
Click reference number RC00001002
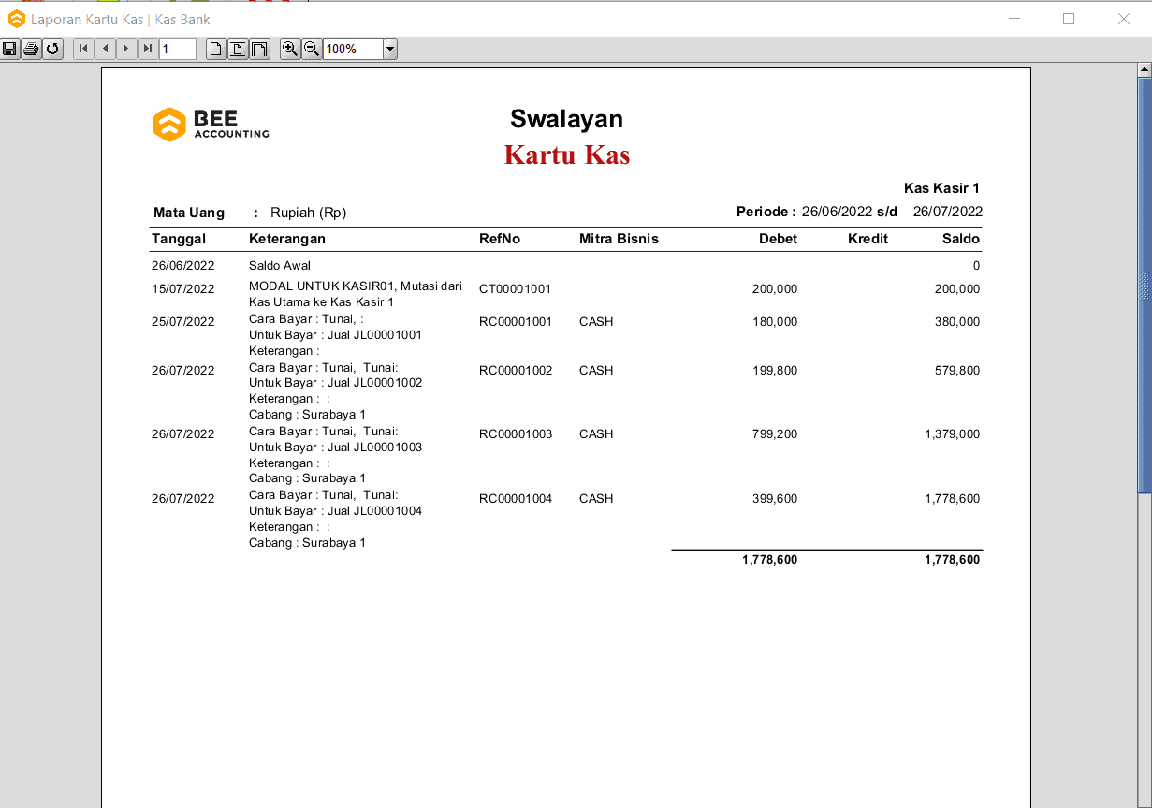tap(516, 371)
